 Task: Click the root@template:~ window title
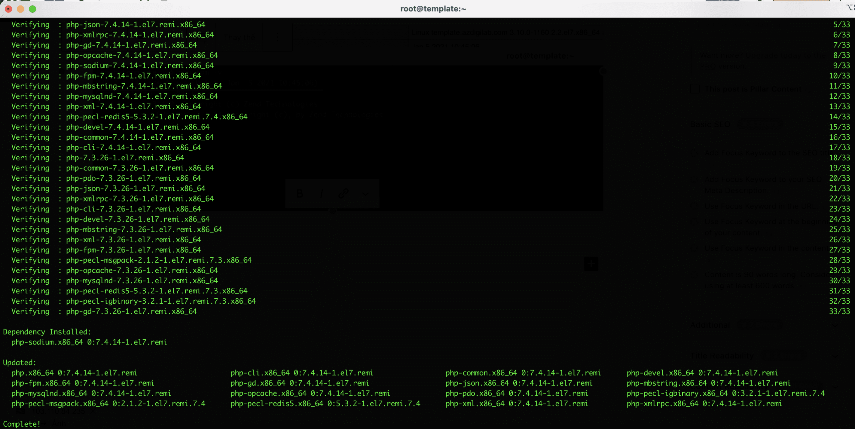click(x=433, y=9)
